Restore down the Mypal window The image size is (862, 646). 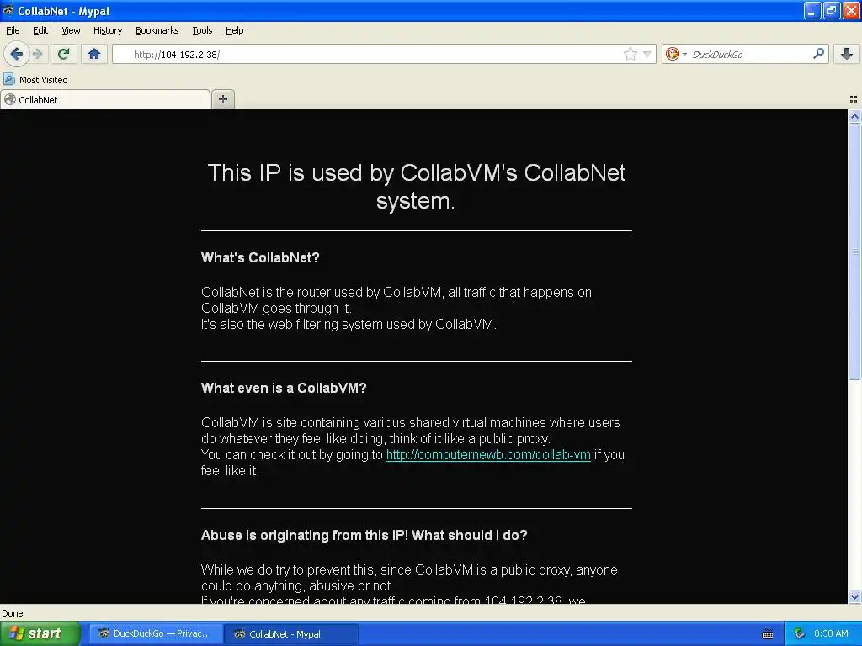click(831, 10)
